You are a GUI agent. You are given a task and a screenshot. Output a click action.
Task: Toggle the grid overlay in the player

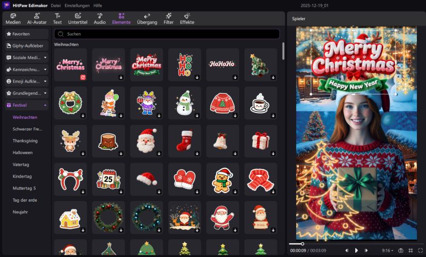tap(410, 250)
